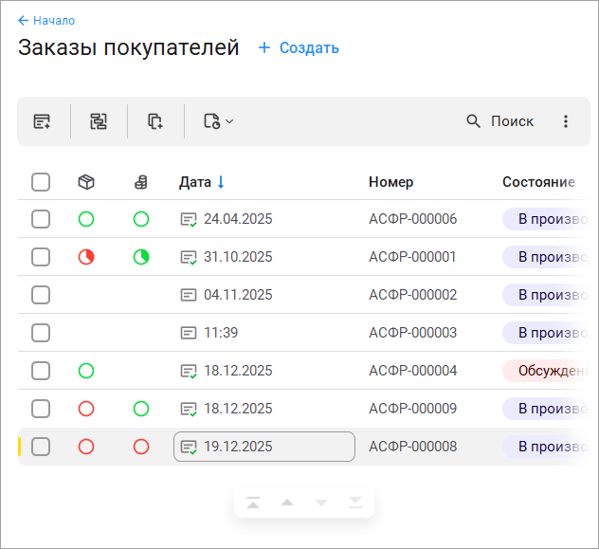The image size is (599, 549).
Task: Click the first toolbar icon for new order
Action: tap(42, 121)
